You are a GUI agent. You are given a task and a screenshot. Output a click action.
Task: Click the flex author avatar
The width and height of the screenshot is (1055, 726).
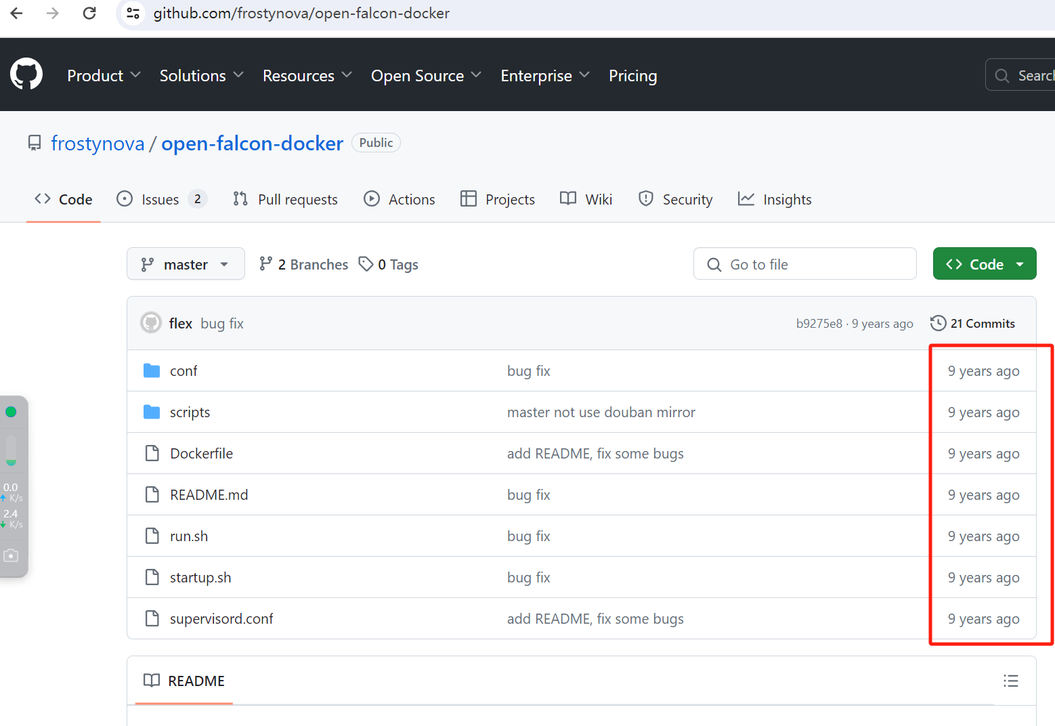(150, 323)
